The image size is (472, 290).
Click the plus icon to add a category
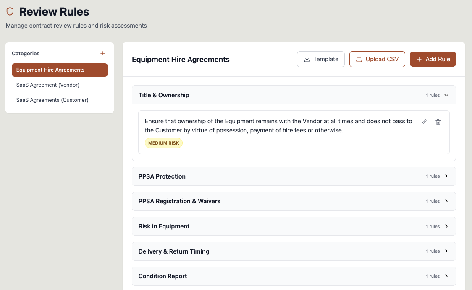(x=102, y=53)
